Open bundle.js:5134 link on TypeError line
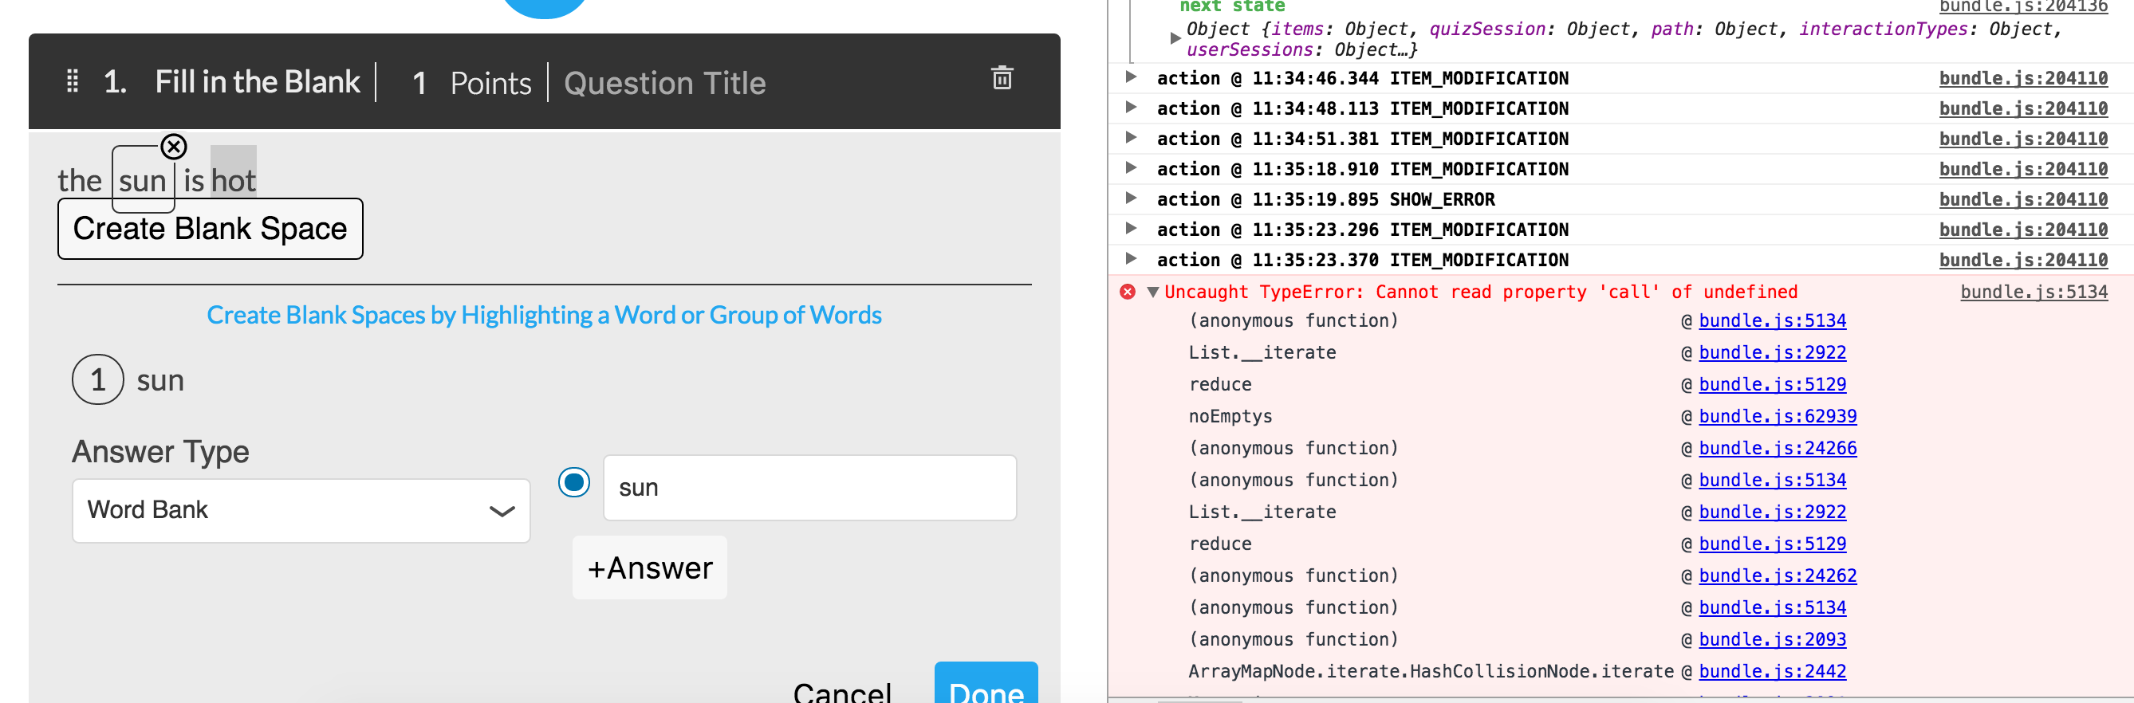 click(x=2033, y=292)
